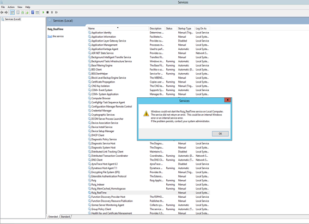Select the COM+ Event System service row
This screenshot has width=309, height=224.
(149, 90)
